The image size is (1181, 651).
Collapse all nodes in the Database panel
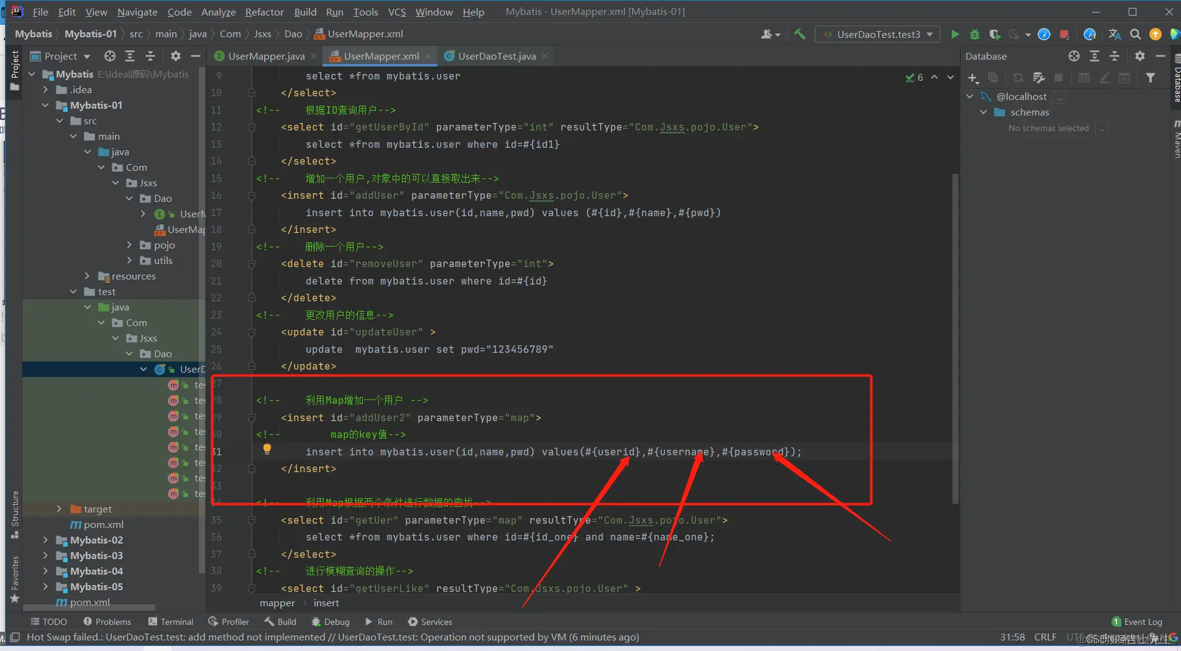1115,56
